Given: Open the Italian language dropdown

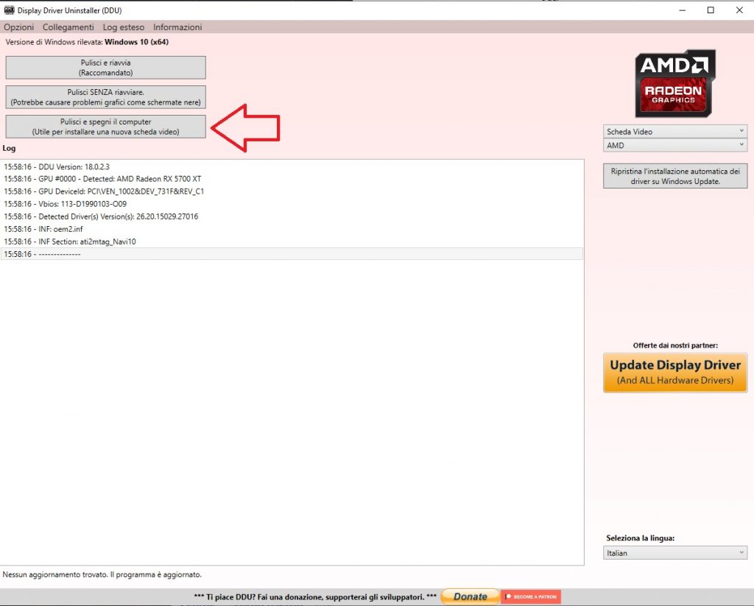Looking at the screenshot, I should click(x=675, y=553).
